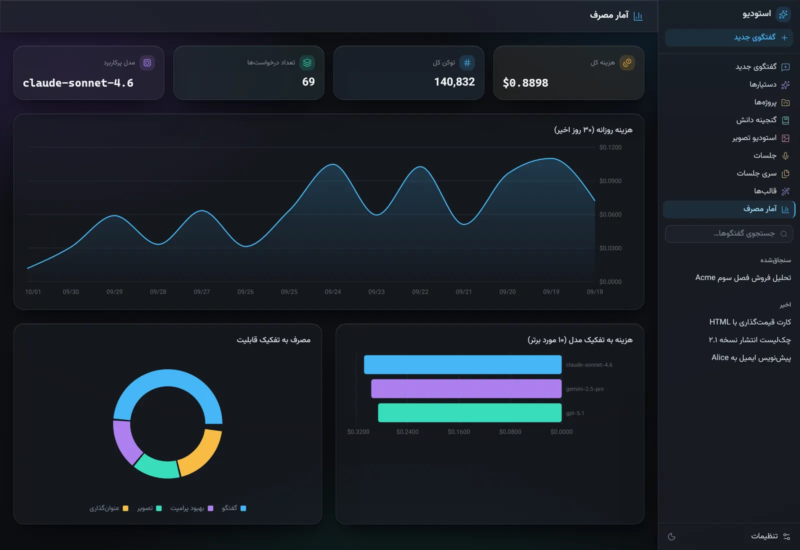Click the gemini-2.5-pro purple bar
The width and height of the screenshot is (800, 550).
click(466, 389)
